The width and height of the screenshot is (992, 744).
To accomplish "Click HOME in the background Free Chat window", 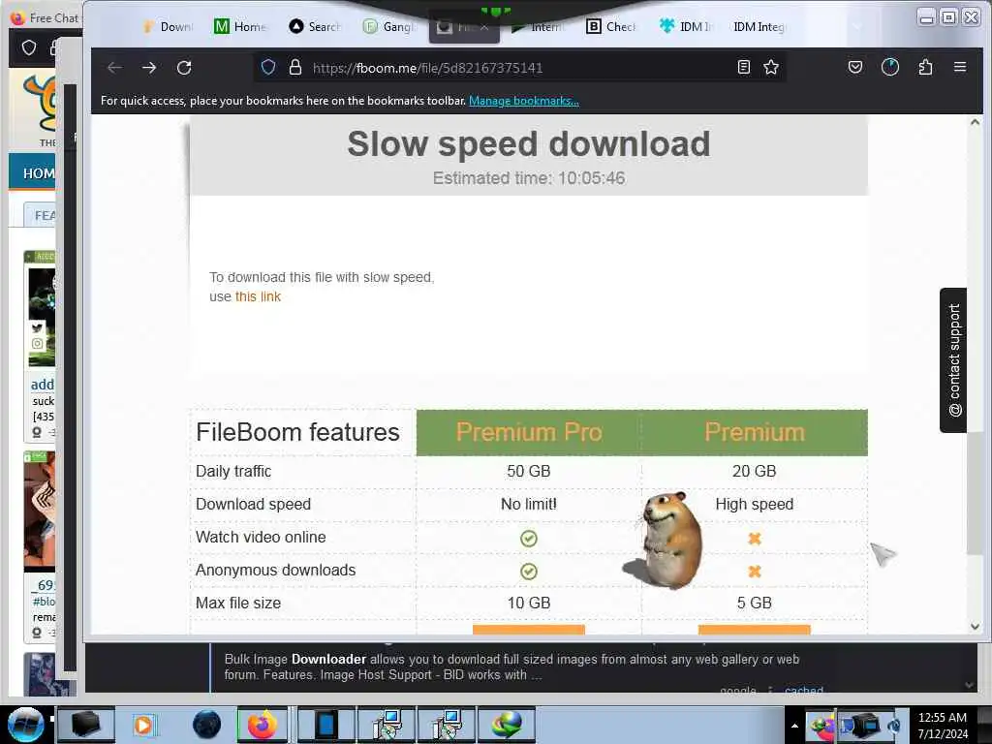I will click(x=38, y=173).
